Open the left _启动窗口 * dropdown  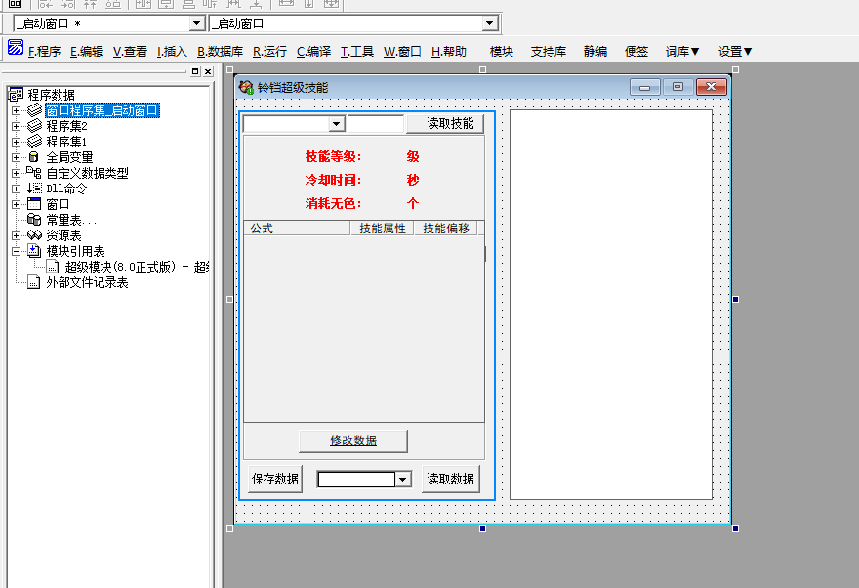coord(196,23)
